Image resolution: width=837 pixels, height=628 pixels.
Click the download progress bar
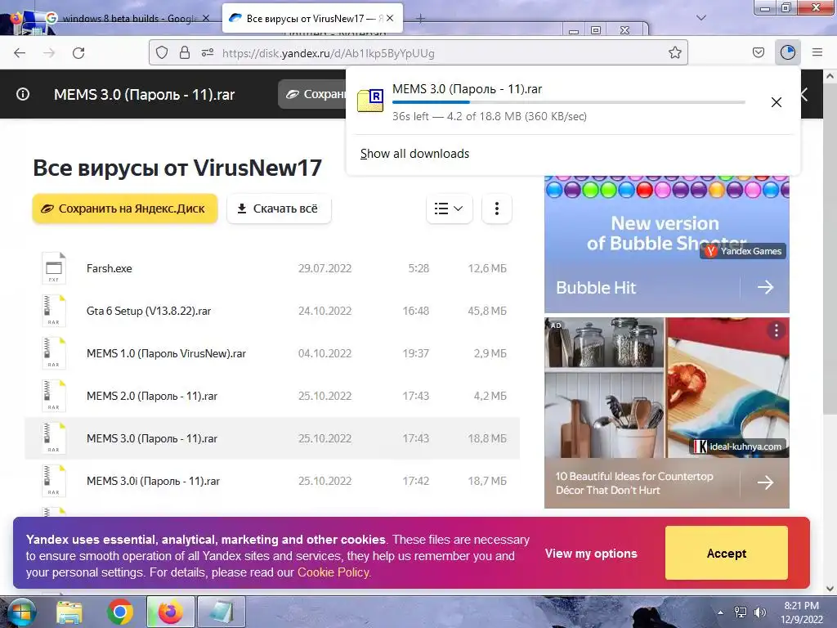[569, 102]
